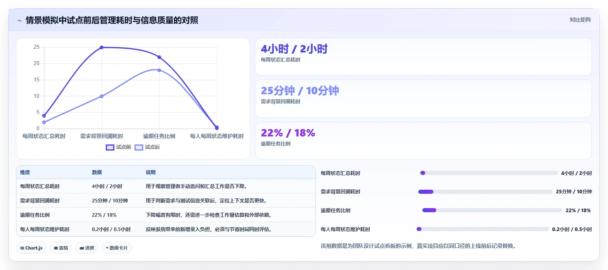Select the Chart.js chip

pyautogui.click(x=32, y=248)
